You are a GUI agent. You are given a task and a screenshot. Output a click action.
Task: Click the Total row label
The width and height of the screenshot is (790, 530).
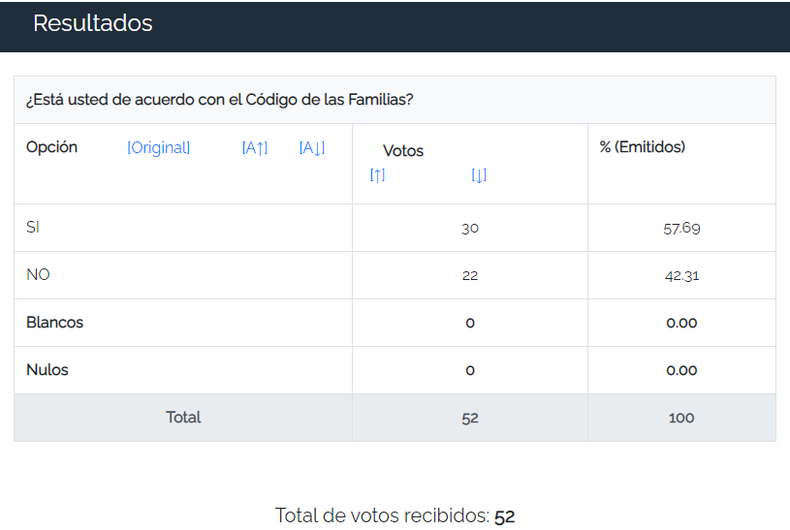point(183,418)
